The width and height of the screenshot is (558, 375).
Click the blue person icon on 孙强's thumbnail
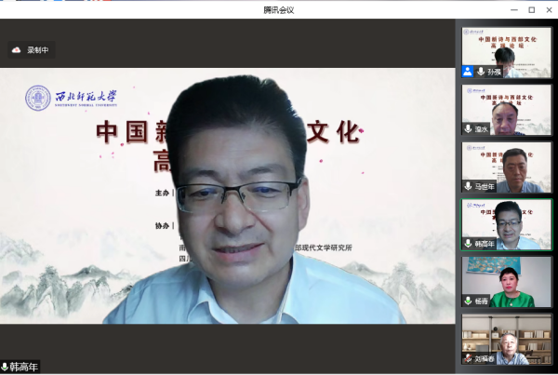tap(468, 72)
